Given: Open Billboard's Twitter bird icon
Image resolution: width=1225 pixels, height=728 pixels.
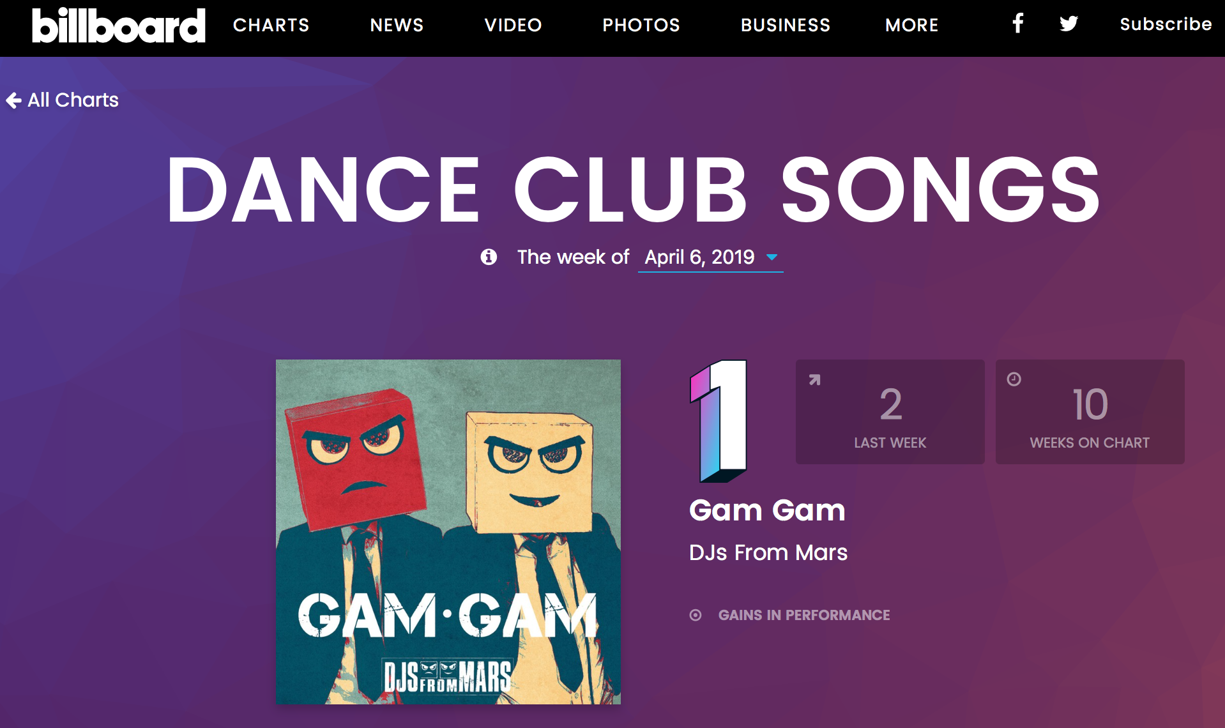Looking at the screenshot, I should pos(1069,24).
